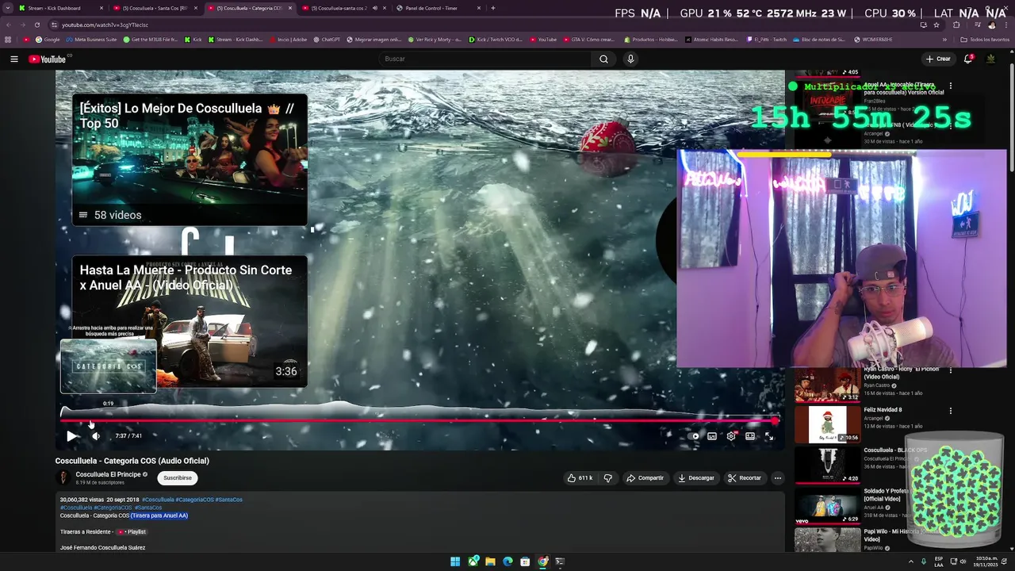This screenshot has height=571, width=1015.
Task: Open Google bookmark
Action: click(48, 39)
